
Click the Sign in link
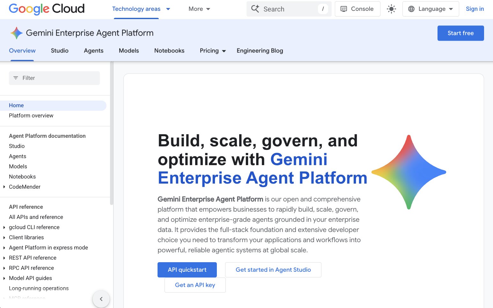click(x=475, y=9)
